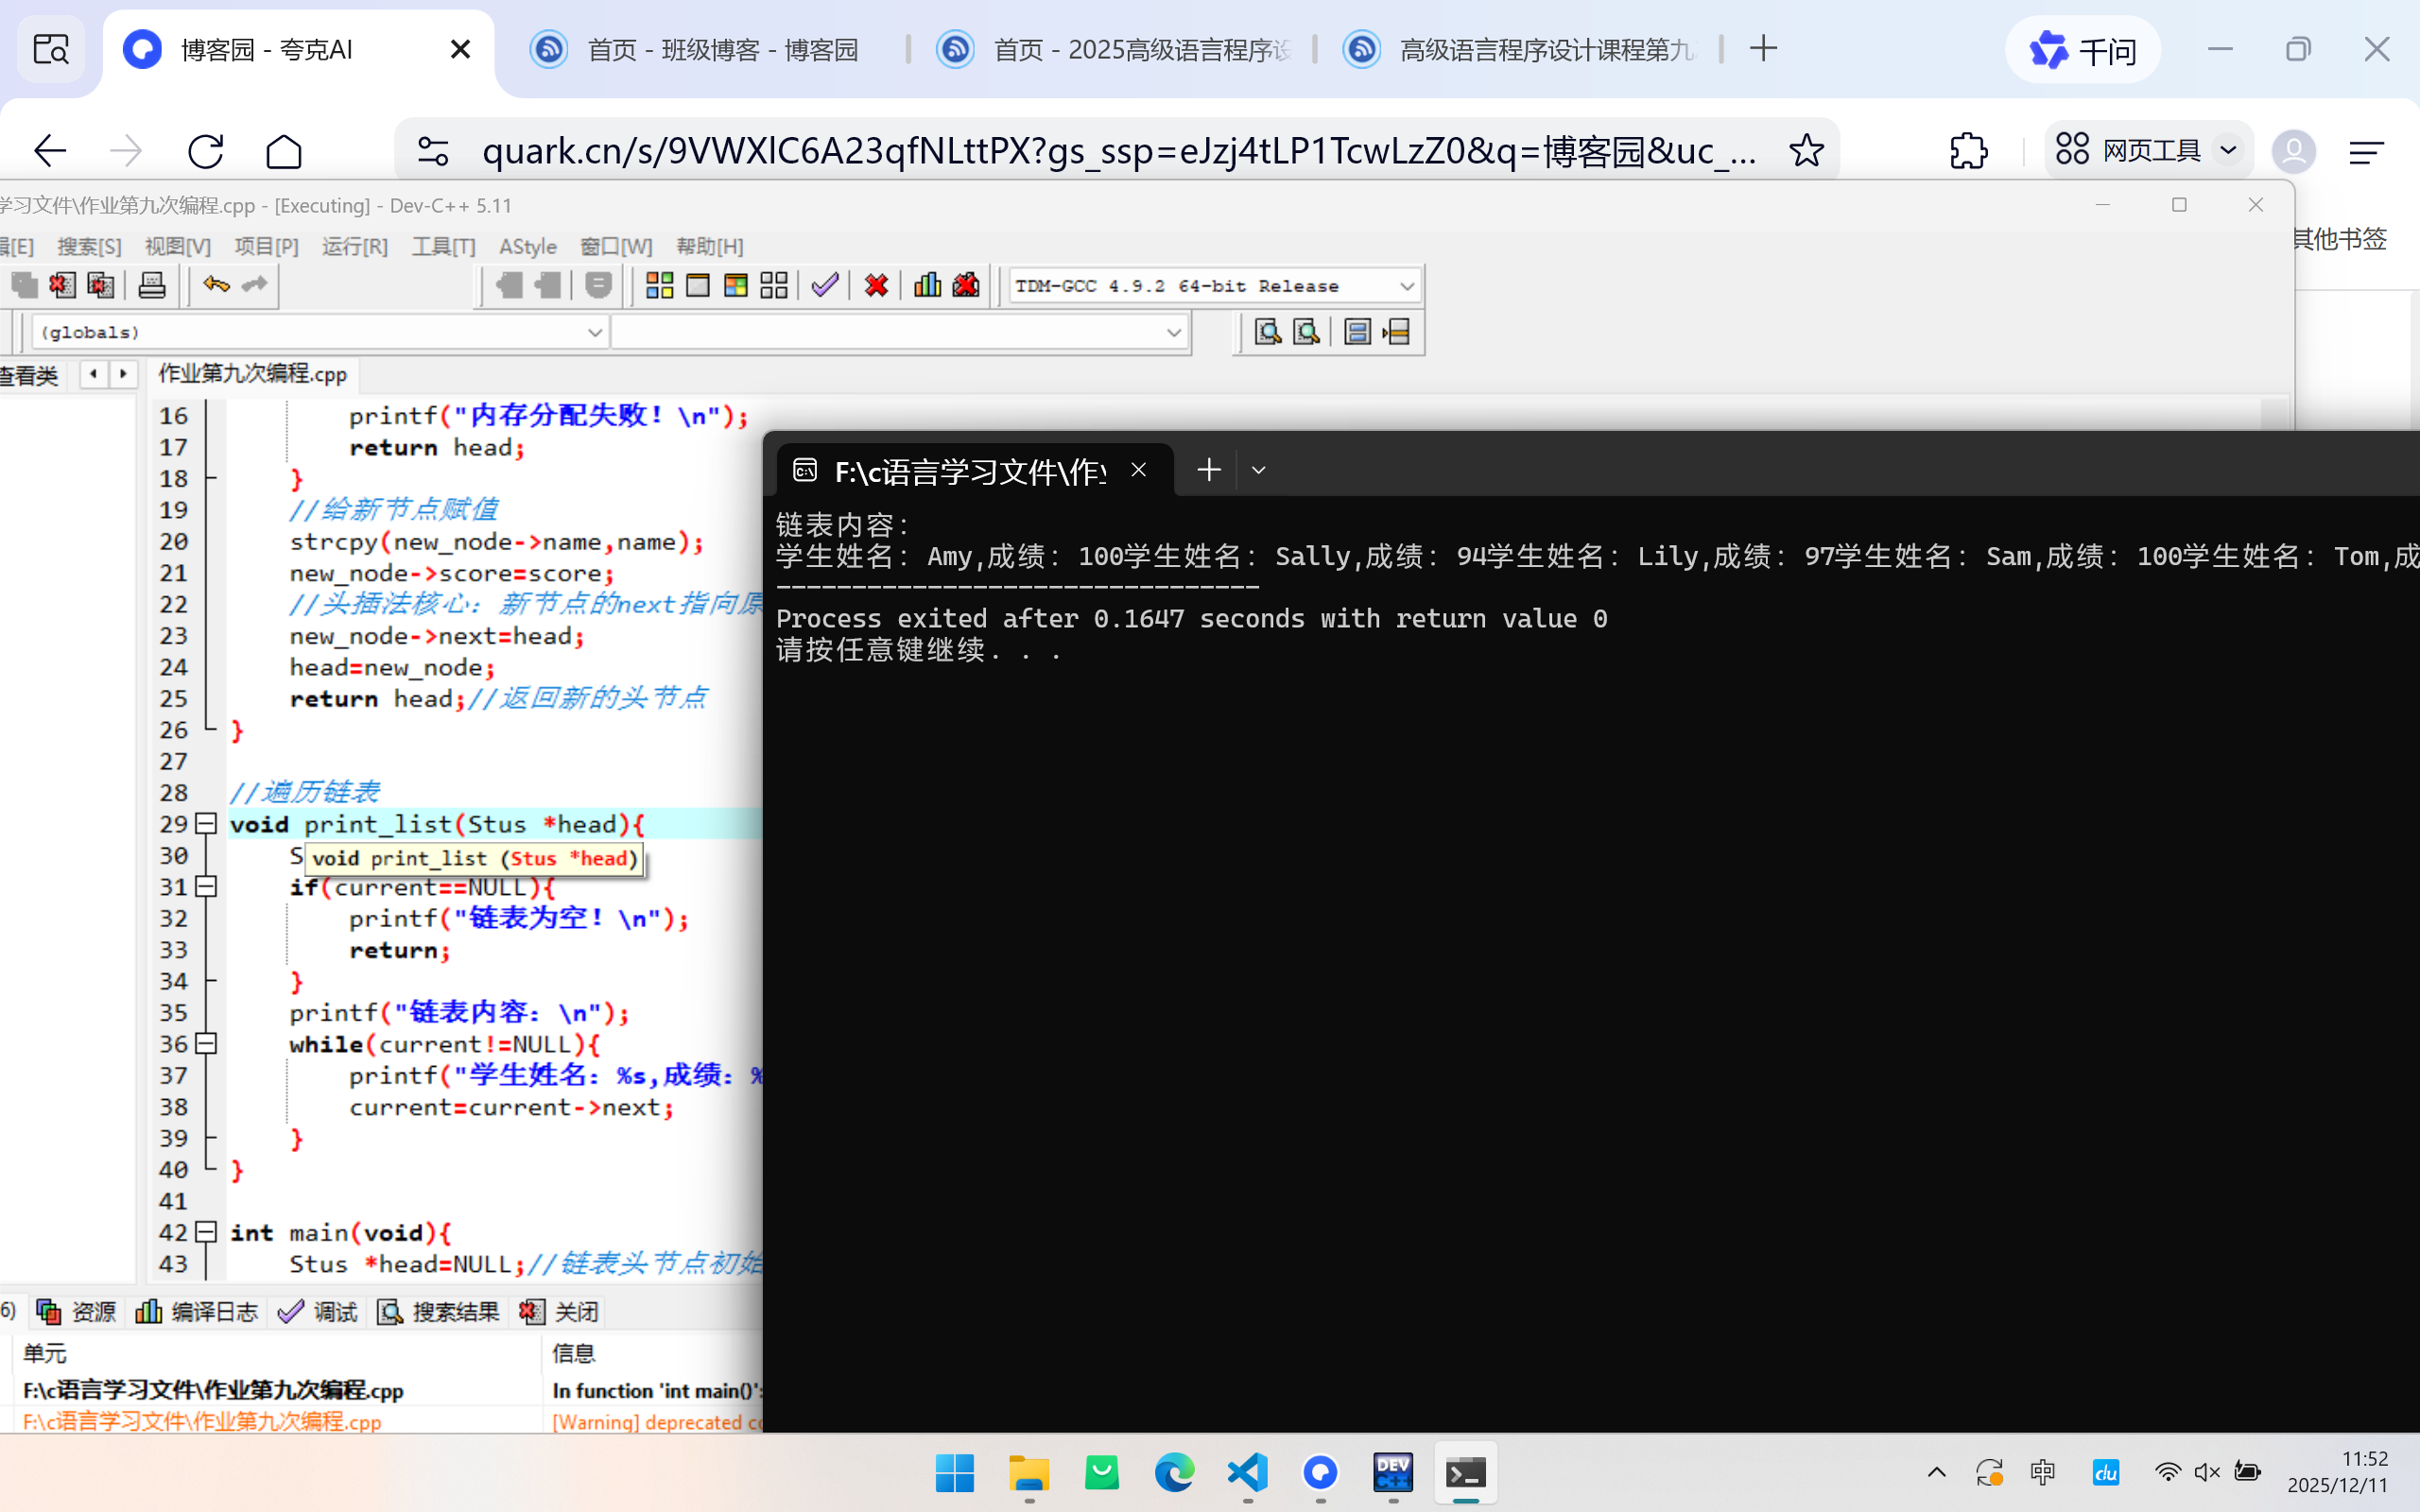Open new terminal tab with plus button
2420x1512 pixels.
click(1209, 470)
